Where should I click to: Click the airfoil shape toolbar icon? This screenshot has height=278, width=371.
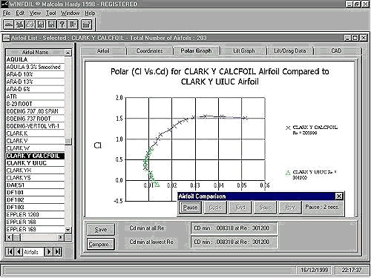(x=9, y=24)
